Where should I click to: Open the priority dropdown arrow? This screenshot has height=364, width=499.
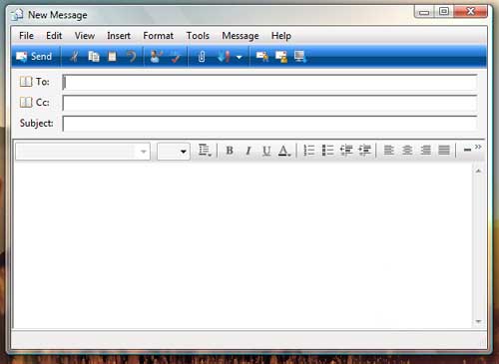coord(239,57)
